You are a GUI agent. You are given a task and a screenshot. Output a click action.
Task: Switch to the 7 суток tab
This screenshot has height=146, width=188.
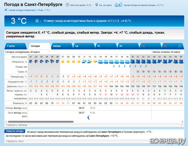coord(16,46)
